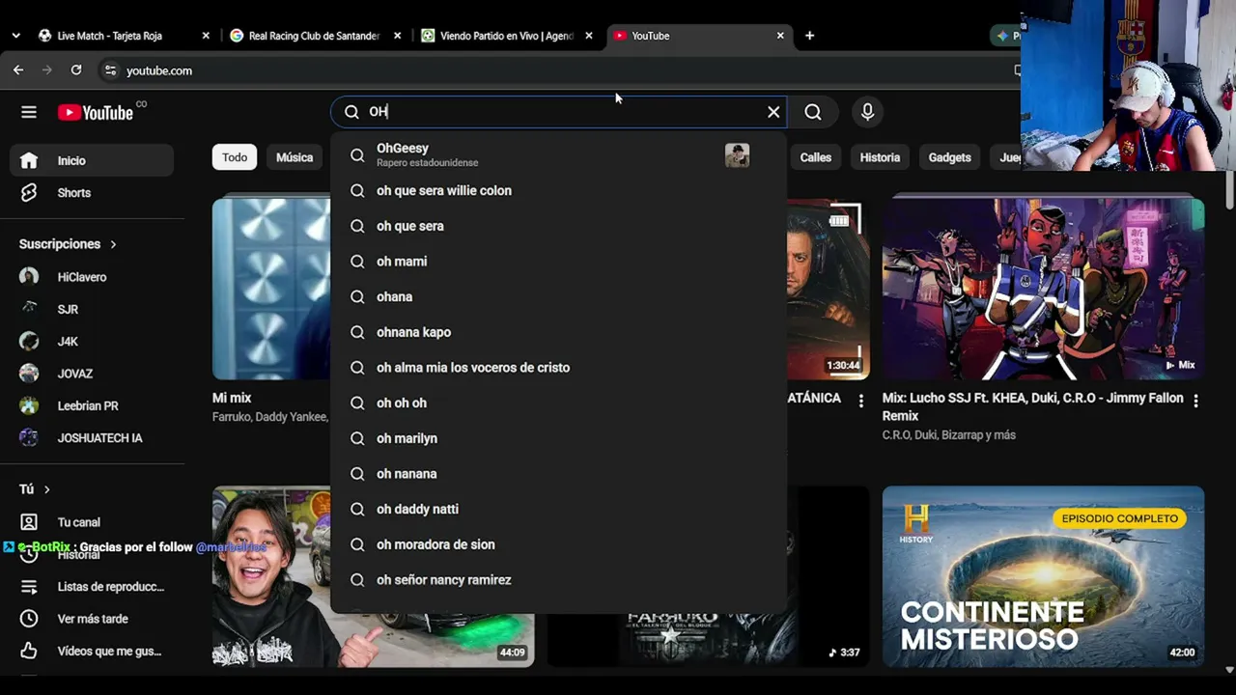This screenshot has width=1236, height=695.
Task: Choose suggestion "oh señor nancy ramirez"
Action: pos(558,580)
